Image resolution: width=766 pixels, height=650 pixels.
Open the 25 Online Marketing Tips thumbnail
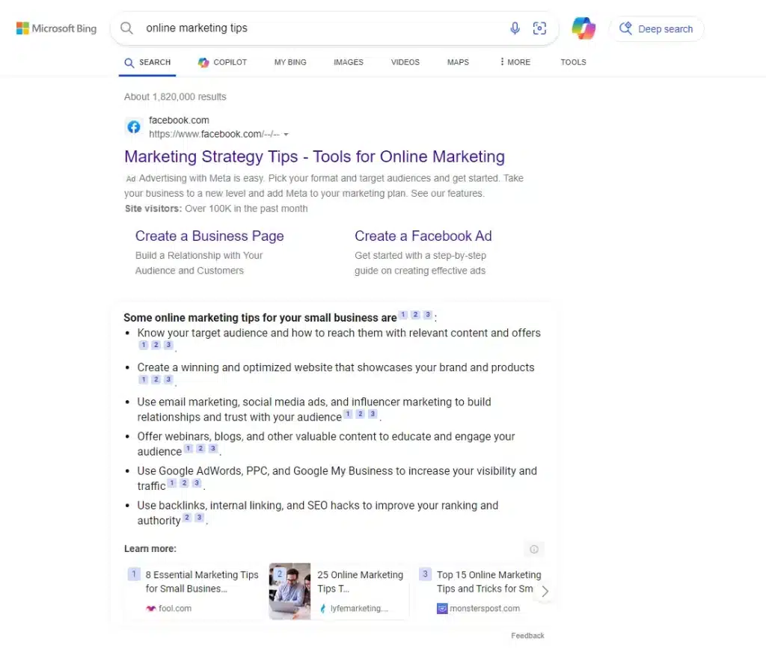[x=289, y=591]
